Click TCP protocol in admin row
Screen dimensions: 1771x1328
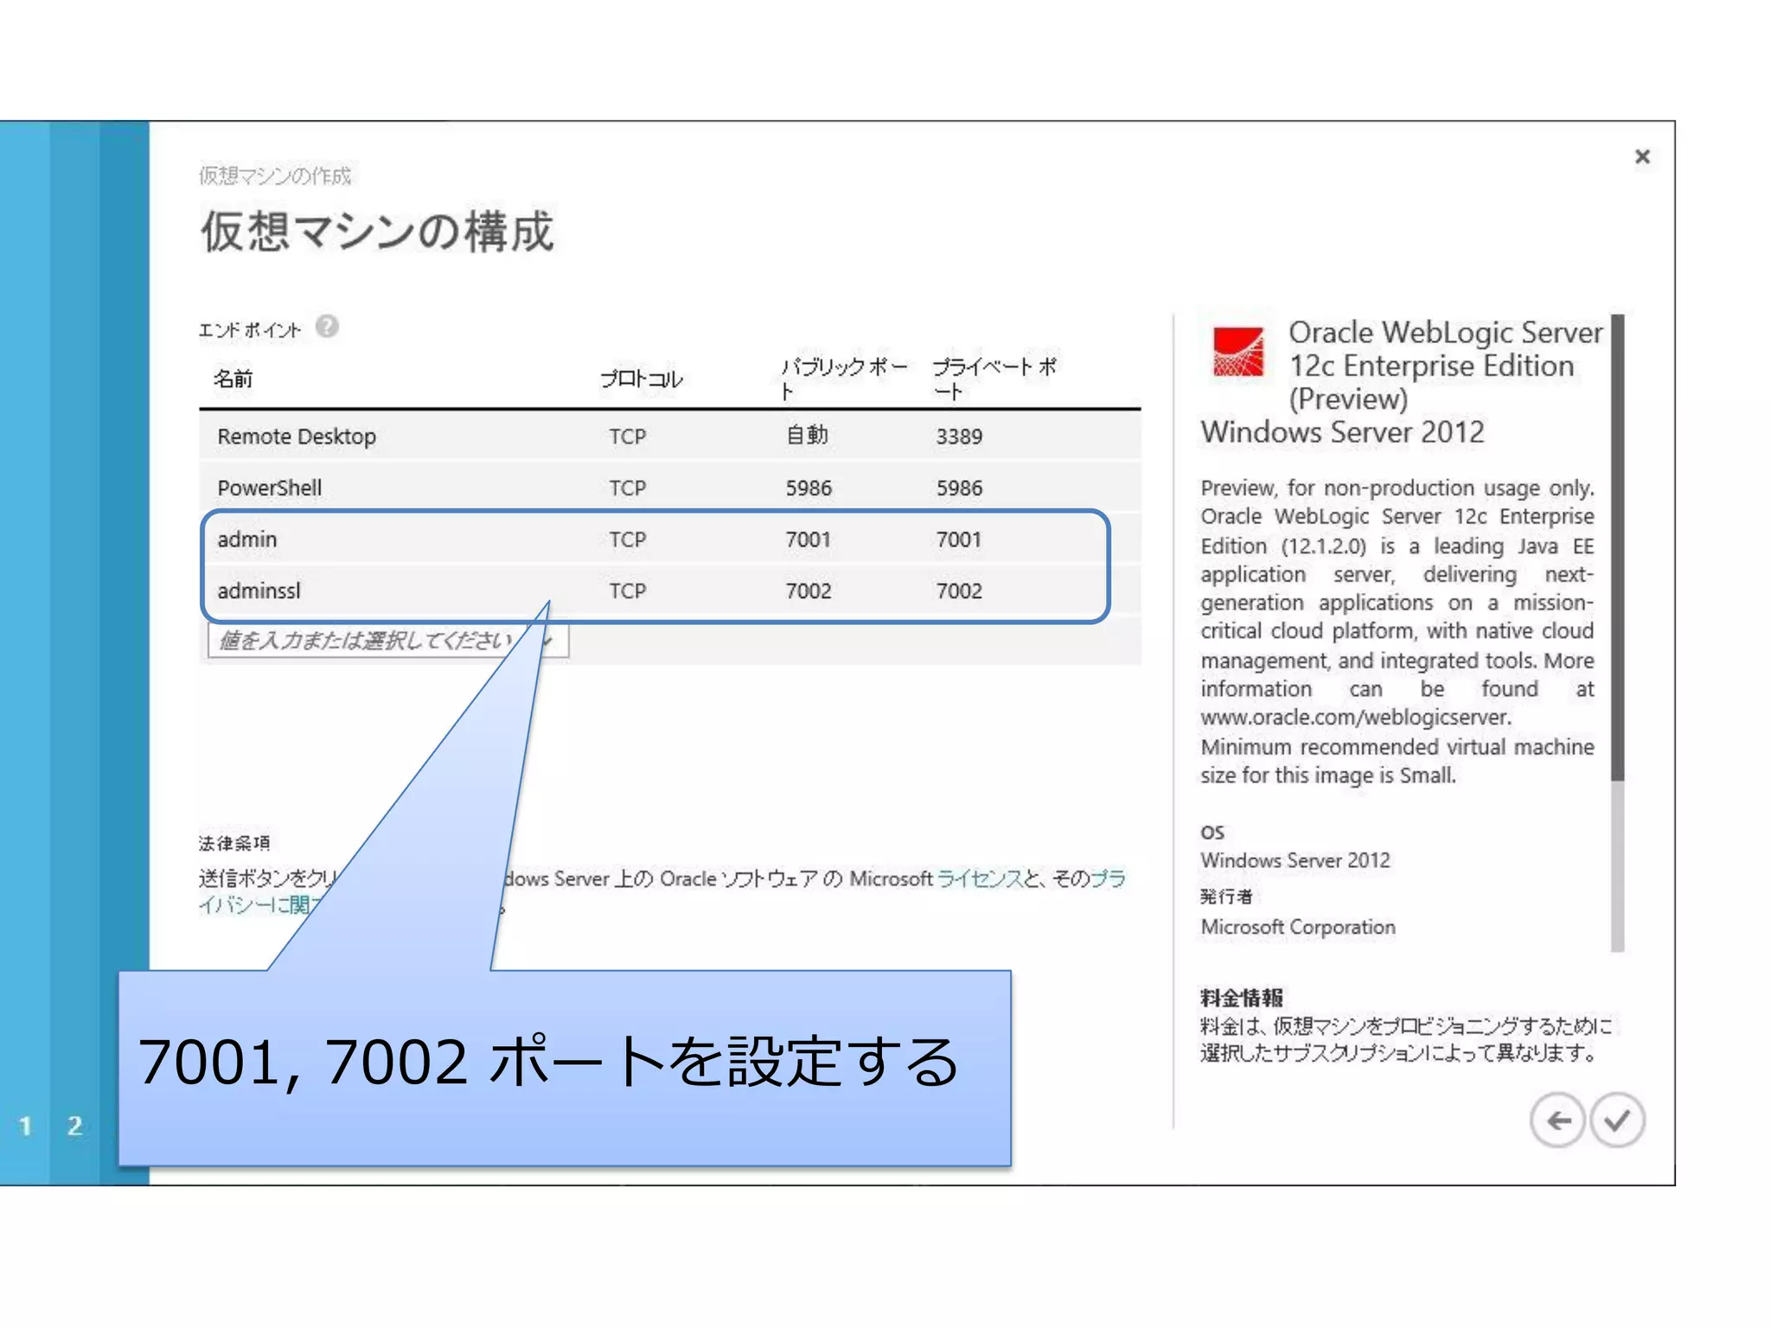pos(628,539)
